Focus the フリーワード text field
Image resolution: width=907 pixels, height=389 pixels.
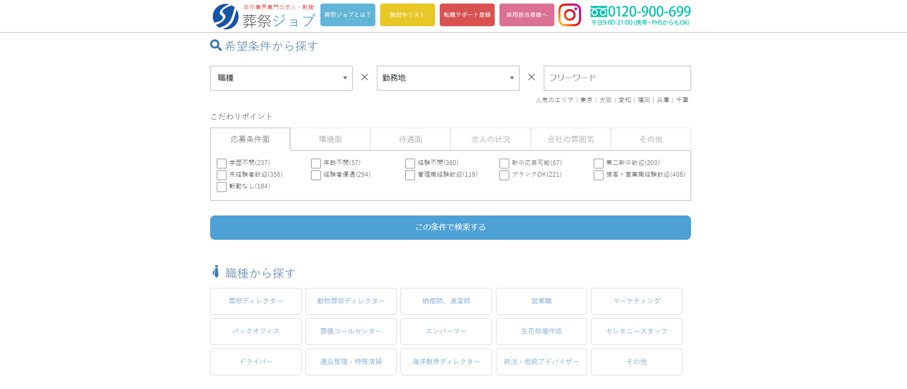617,78
